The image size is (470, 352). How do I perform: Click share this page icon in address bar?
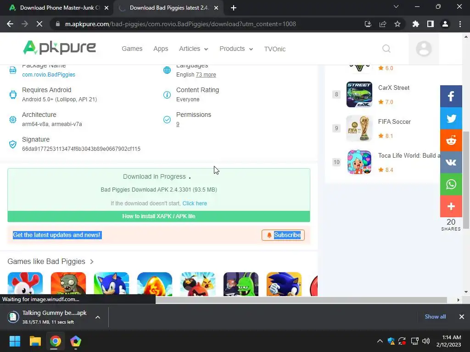click(x=383, y=24)
